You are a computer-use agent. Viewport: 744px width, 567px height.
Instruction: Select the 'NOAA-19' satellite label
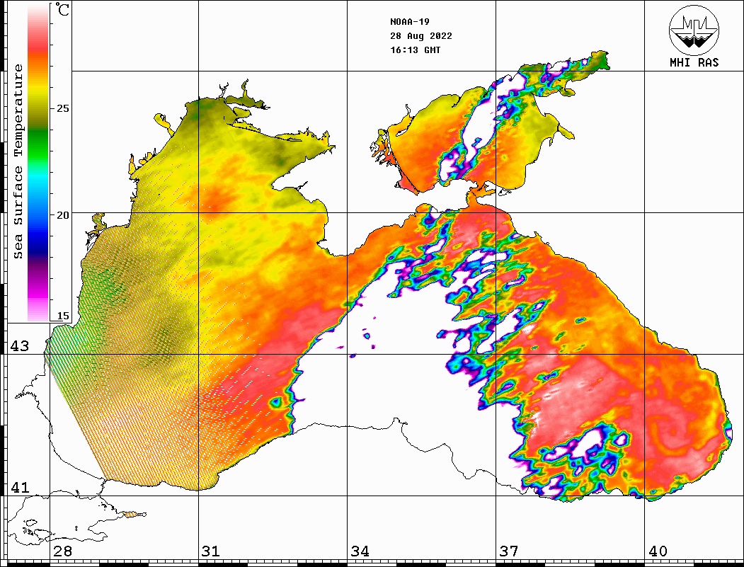(409, 22)
